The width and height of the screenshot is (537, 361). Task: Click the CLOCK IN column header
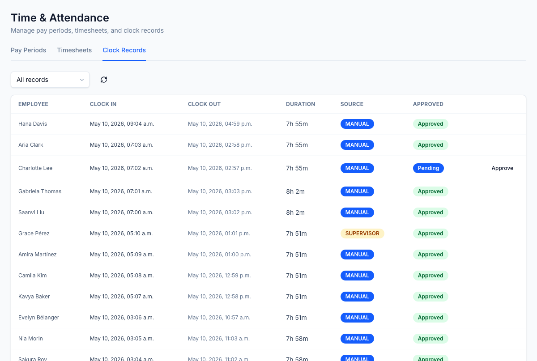click(x=103, y=104)
